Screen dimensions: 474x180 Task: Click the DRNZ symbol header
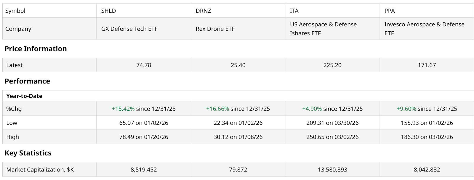(x=203, y=11)
